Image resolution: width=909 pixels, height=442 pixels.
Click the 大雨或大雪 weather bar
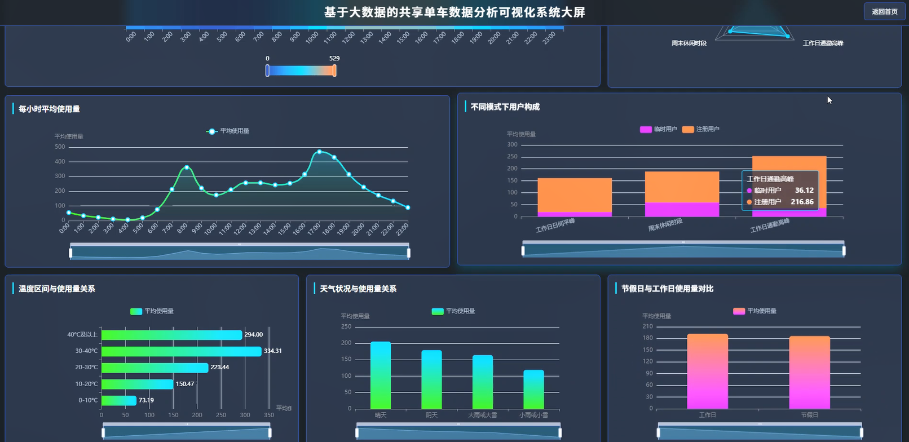coord(483,382)
